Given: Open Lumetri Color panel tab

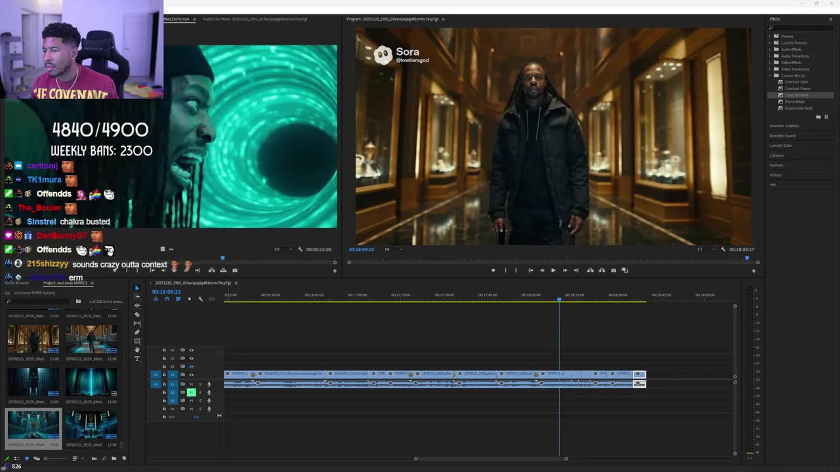Looking at the screenshot, I should click(x=781, y=146).
